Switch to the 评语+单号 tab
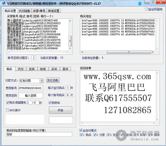This screenshot has width=166, height=146. (39, 11)
